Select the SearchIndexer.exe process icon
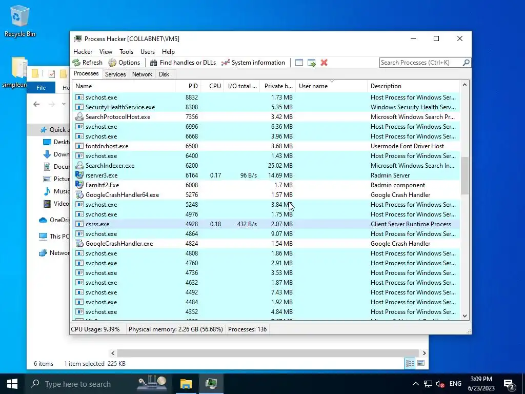525x394 pixels. 79,166
